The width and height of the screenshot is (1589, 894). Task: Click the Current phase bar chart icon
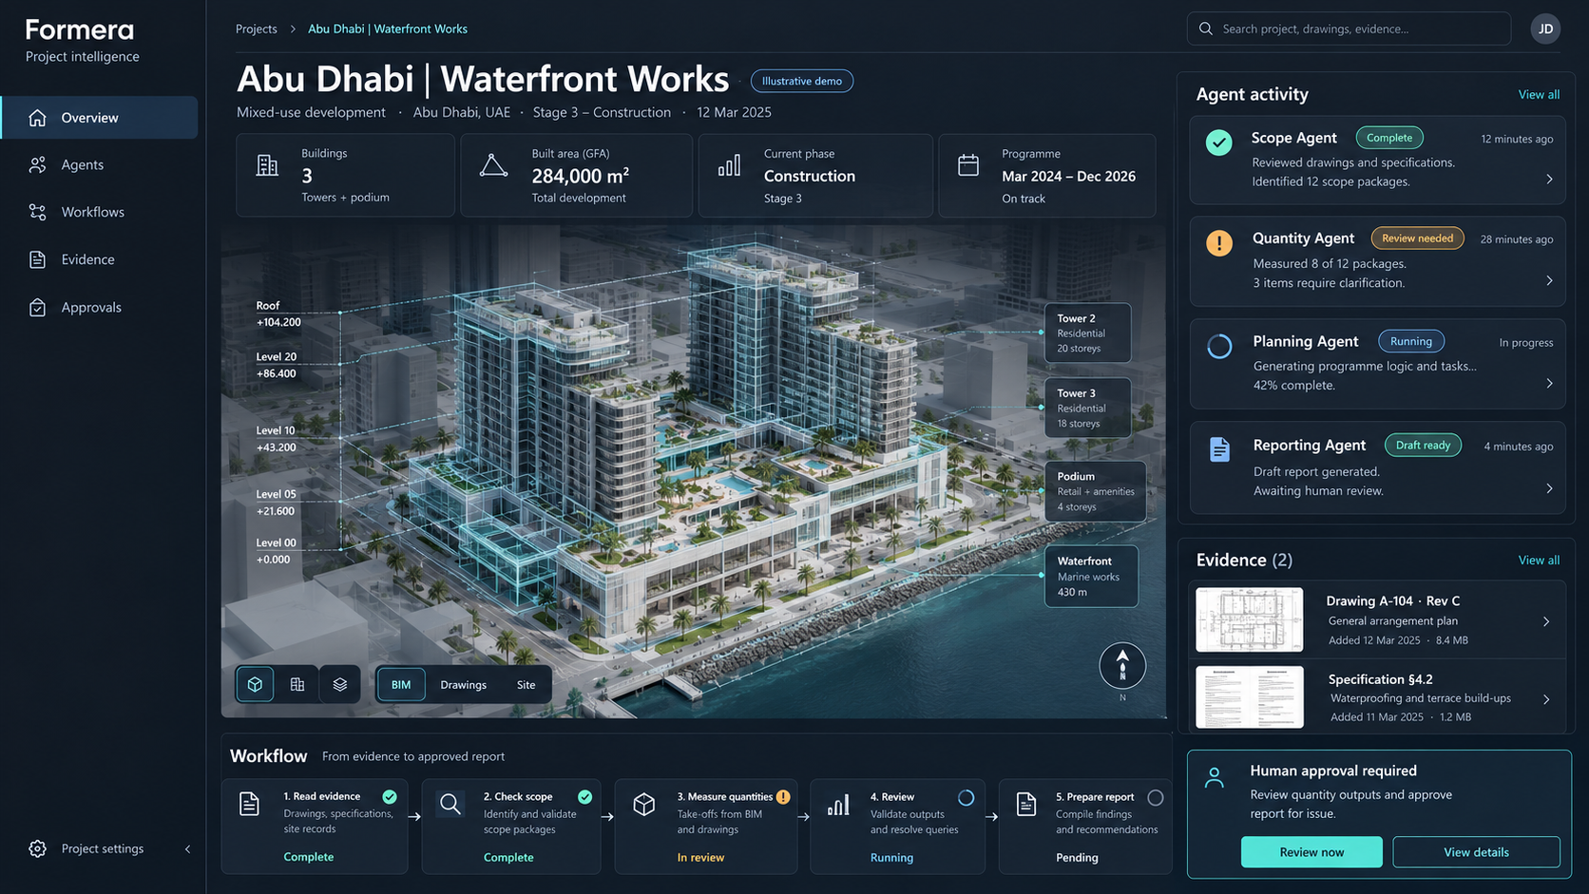click(x=729, y=166)
